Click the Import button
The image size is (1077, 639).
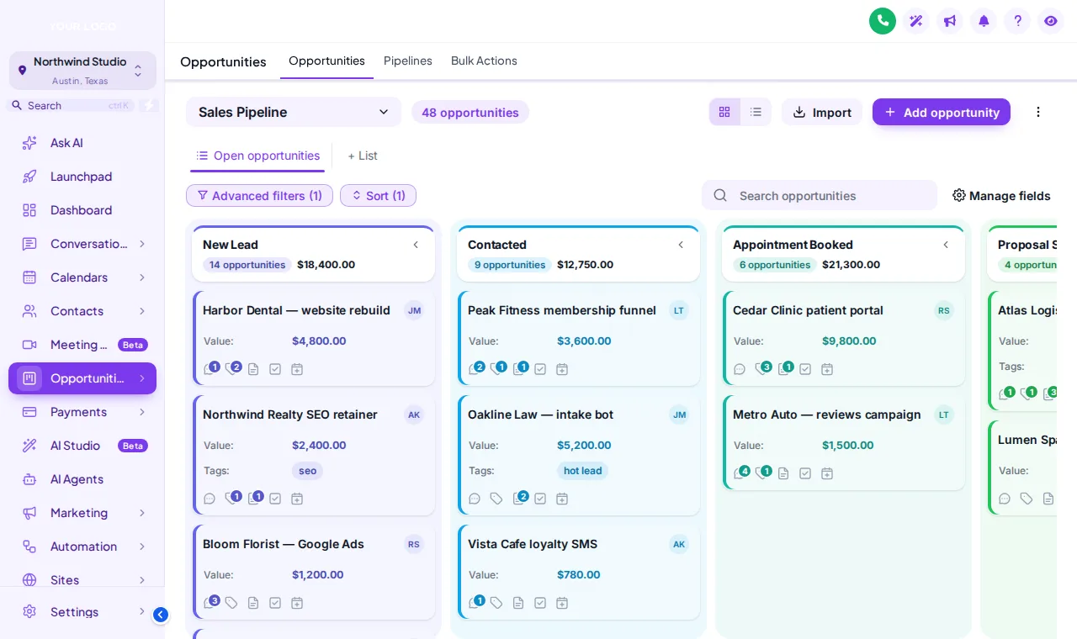(x=822, y=112)
